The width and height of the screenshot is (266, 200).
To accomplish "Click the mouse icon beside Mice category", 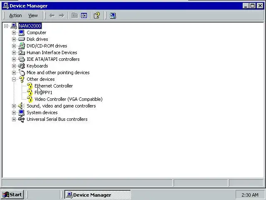I will pos(22,72).
